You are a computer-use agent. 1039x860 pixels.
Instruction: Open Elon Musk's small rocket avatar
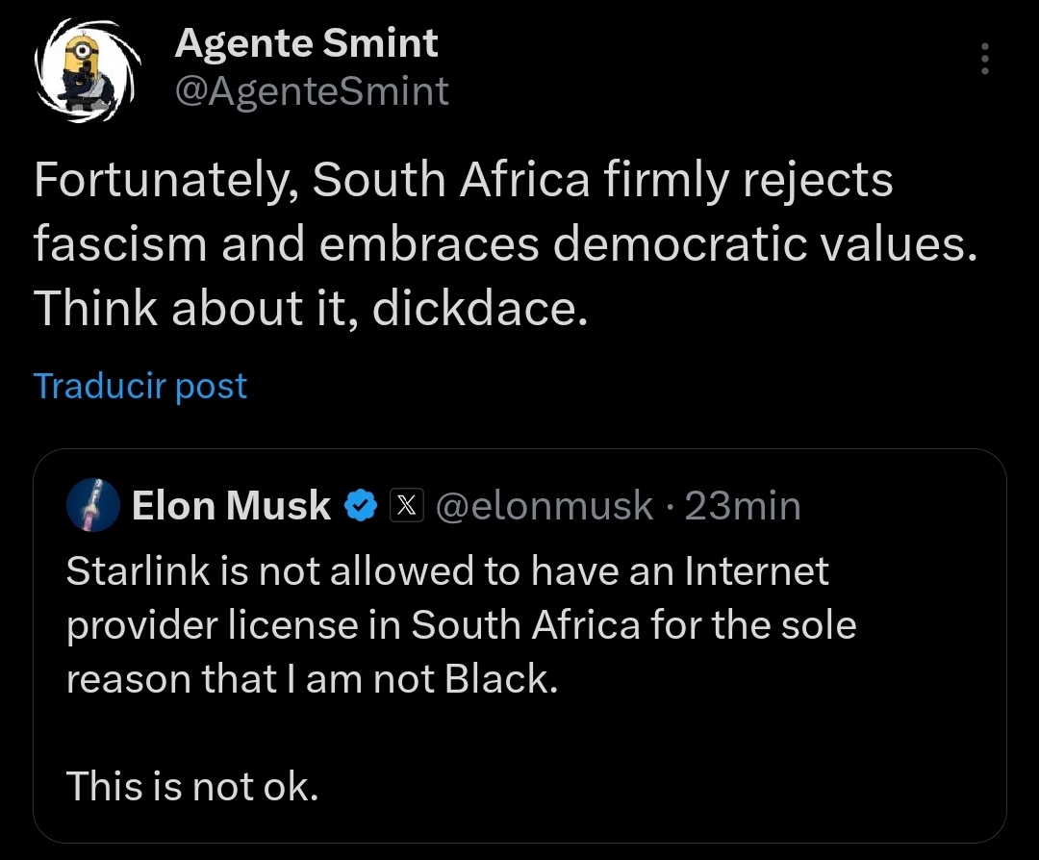click(x=93, y=506)
